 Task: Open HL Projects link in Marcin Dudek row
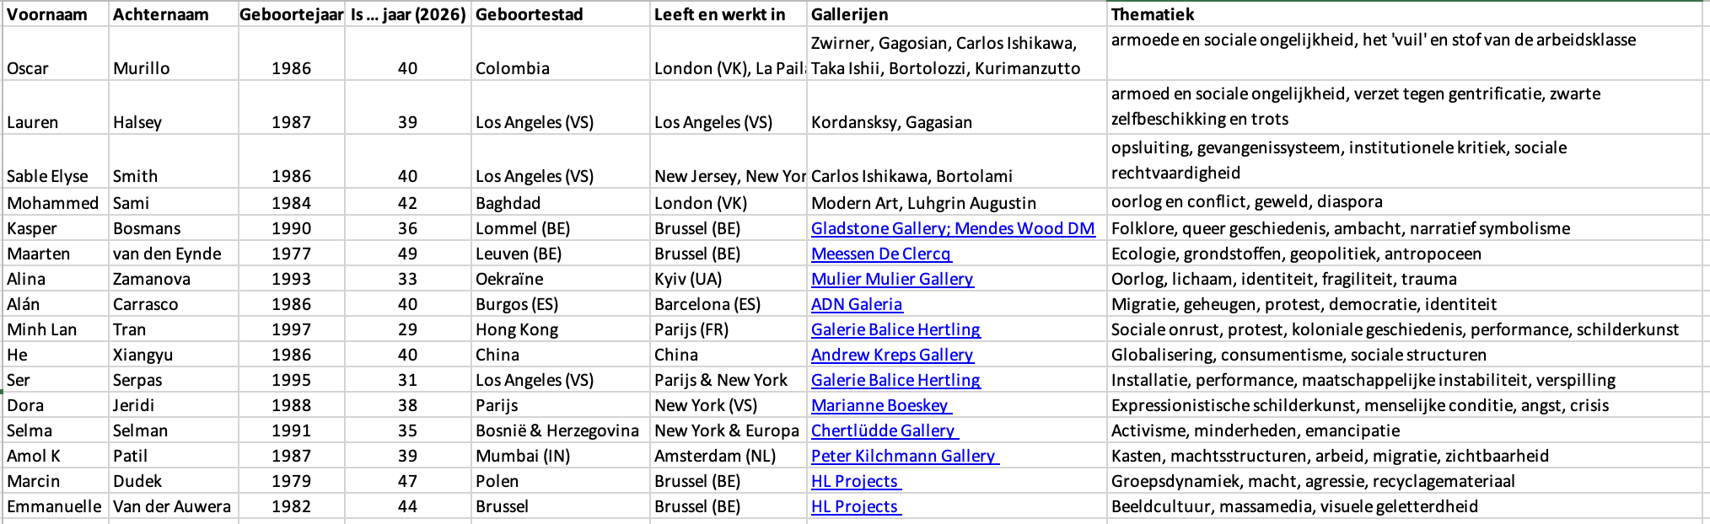[857, 481]
